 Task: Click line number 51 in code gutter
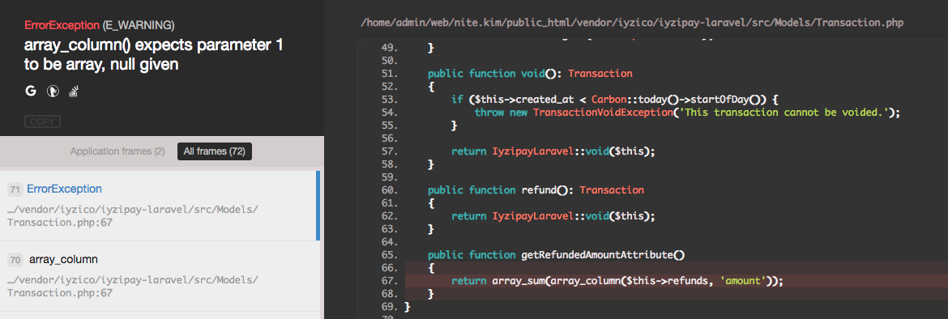[x=390, y=73]
